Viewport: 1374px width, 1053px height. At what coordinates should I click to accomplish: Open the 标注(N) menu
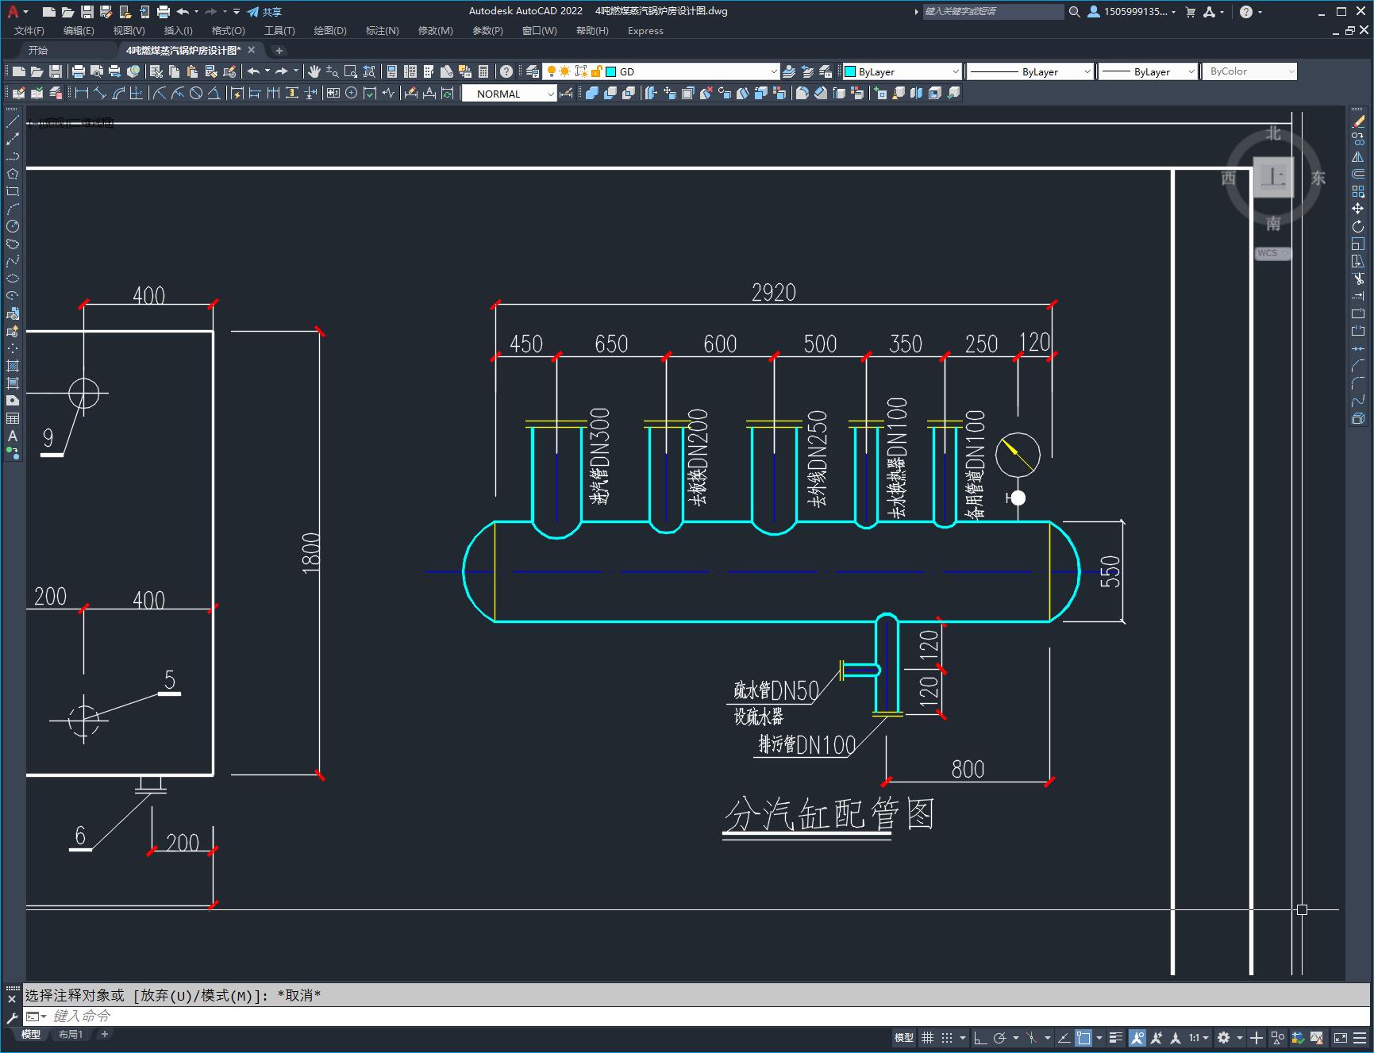(382, 31)
